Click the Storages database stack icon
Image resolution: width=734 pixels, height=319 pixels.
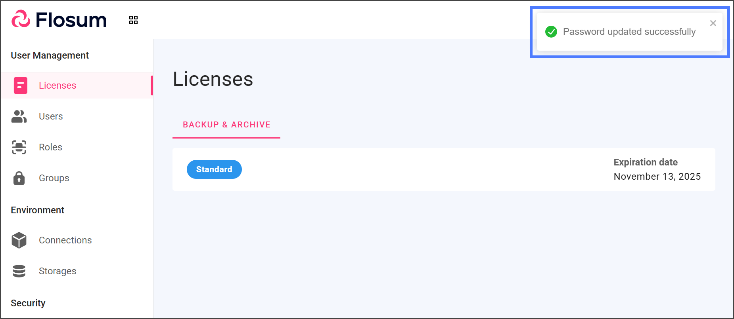pos(19,271)
